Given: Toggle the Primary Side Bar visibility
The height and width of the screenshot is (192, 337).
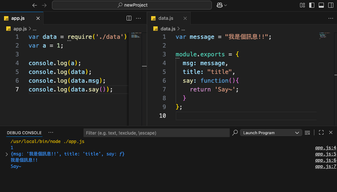Looking at the screenshot, I should pyautogui.click(x=312, y=5).
